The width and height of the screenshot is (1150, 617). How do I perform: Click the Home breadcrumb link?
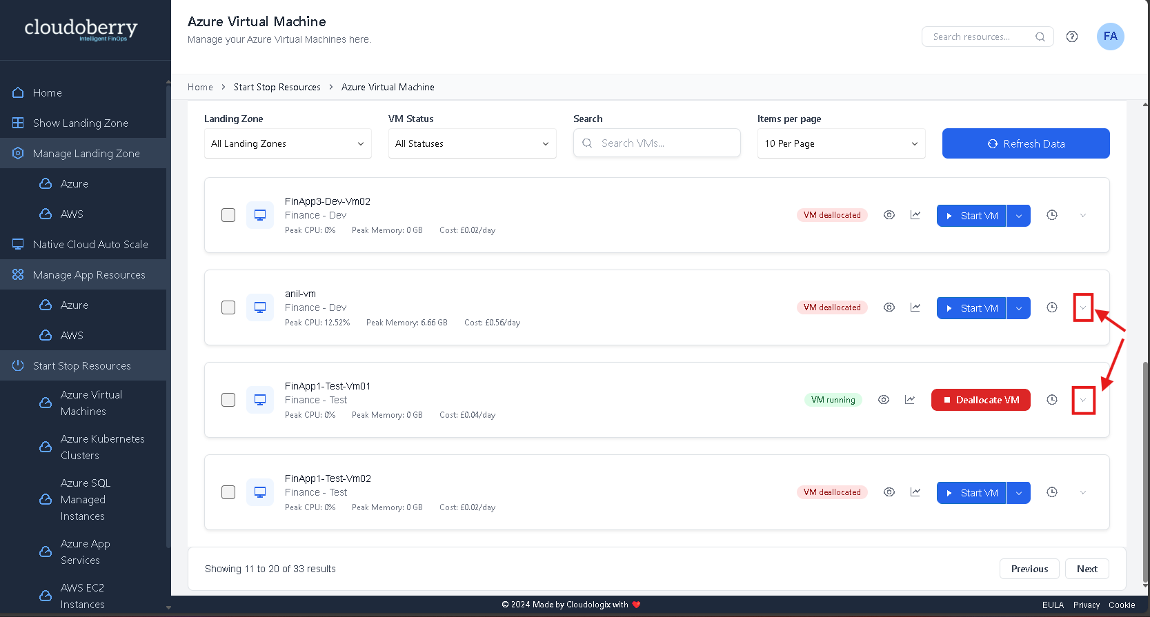[x=200, y=87]
